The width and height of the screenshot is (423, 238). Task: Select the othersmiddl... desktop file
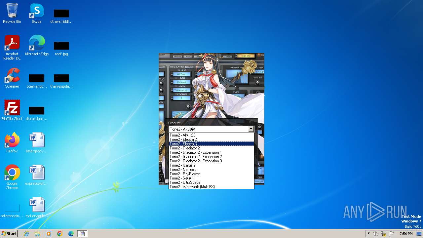click(61, 16)
